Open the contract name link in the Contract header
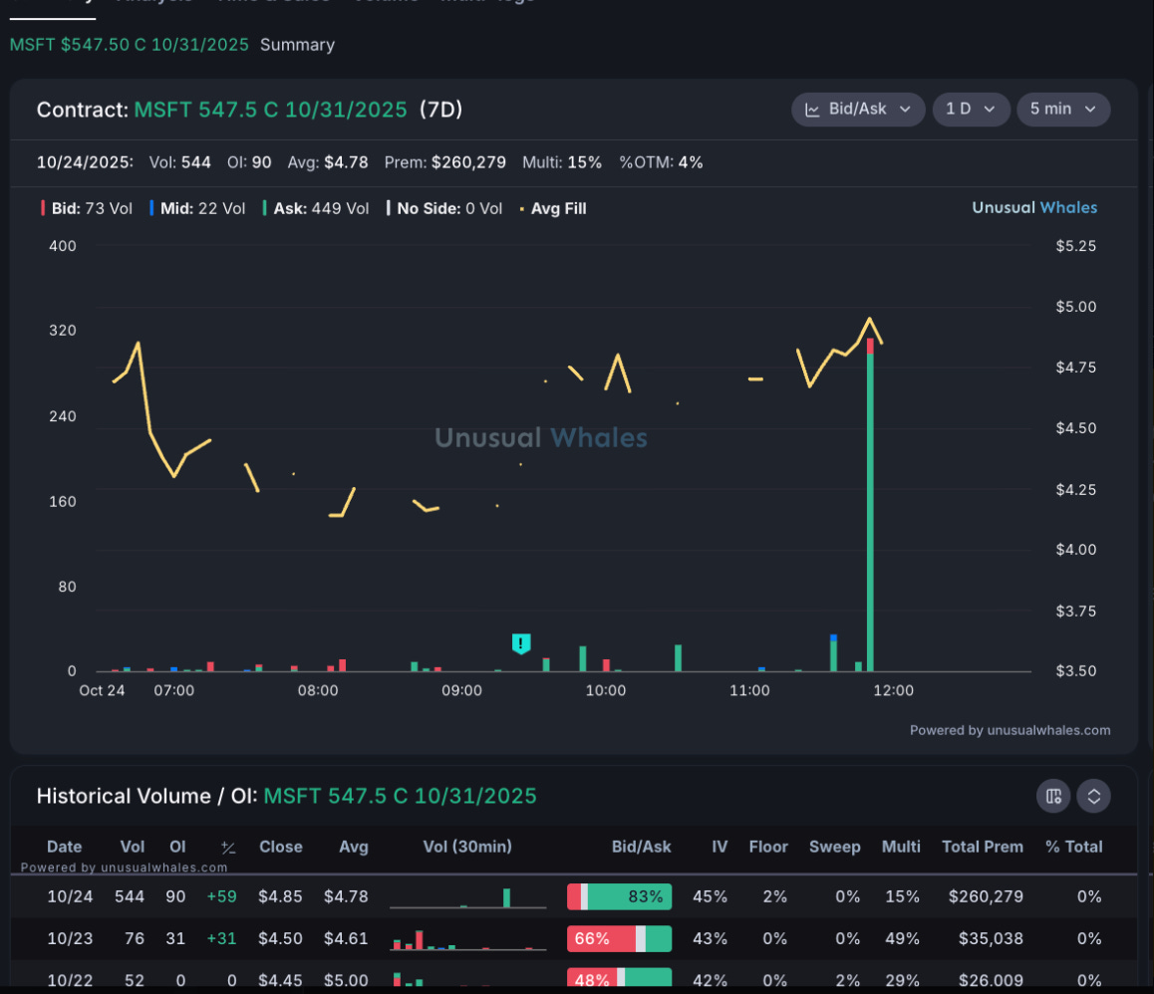 (x=270, y=110)
